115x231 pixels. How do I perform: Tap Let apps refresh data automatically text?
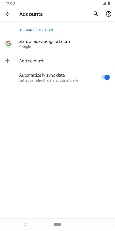(49, 80)
